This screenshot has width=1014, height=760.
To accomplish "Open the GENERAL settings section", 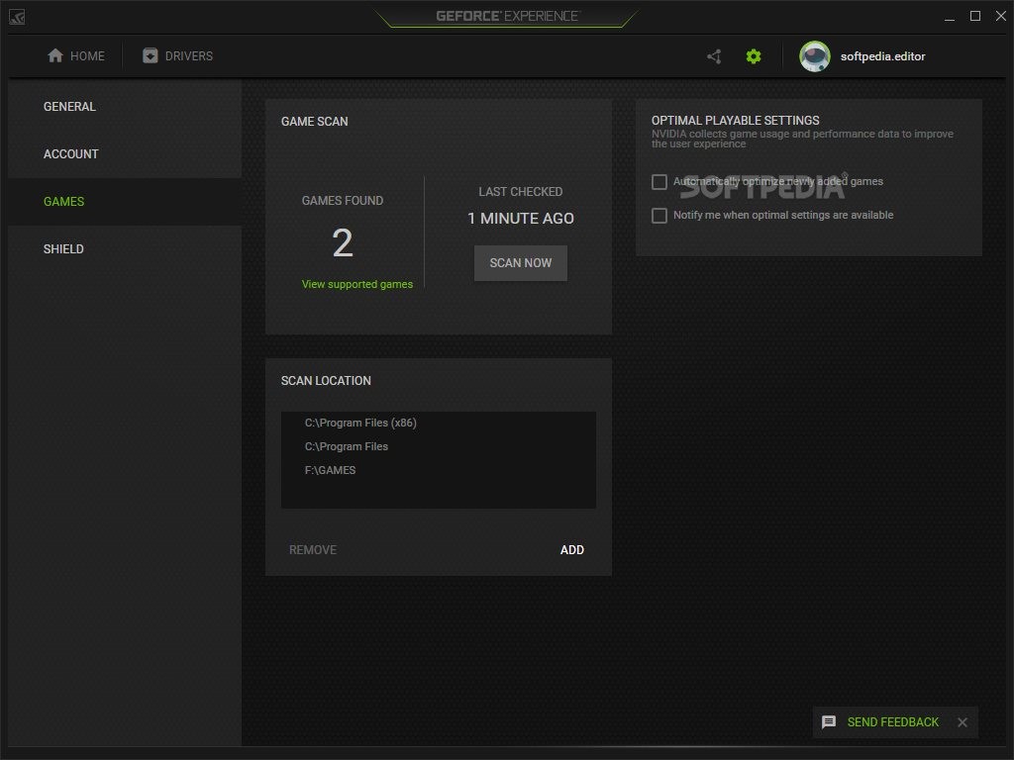I will pyautogui.click(x=125, y=107).
